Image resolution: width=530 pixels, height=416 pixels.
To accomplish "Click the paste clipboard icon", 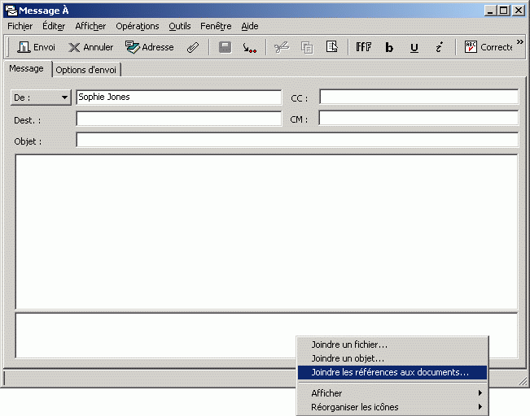I will (332, 47).
